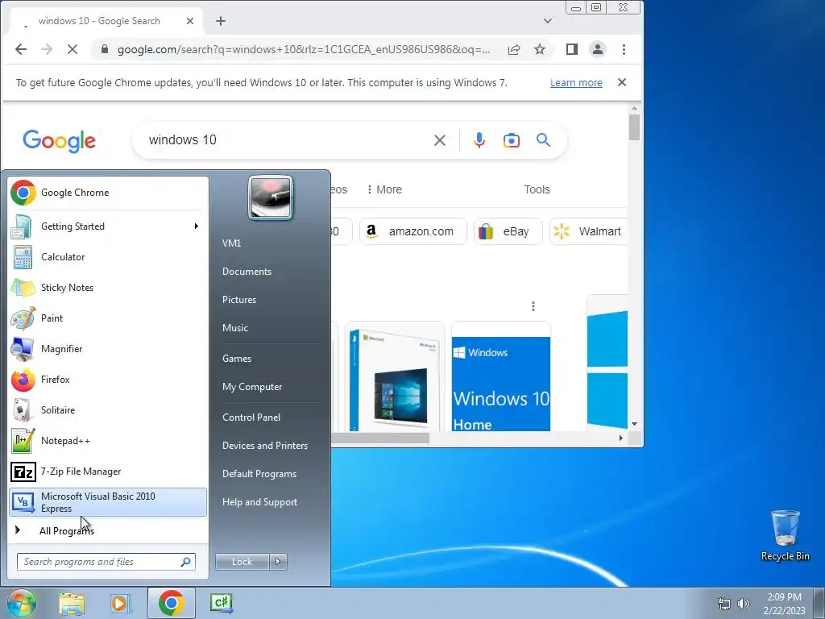Click the Chrome forward arrow
825x619 pixels.
[x=47, y=49]
